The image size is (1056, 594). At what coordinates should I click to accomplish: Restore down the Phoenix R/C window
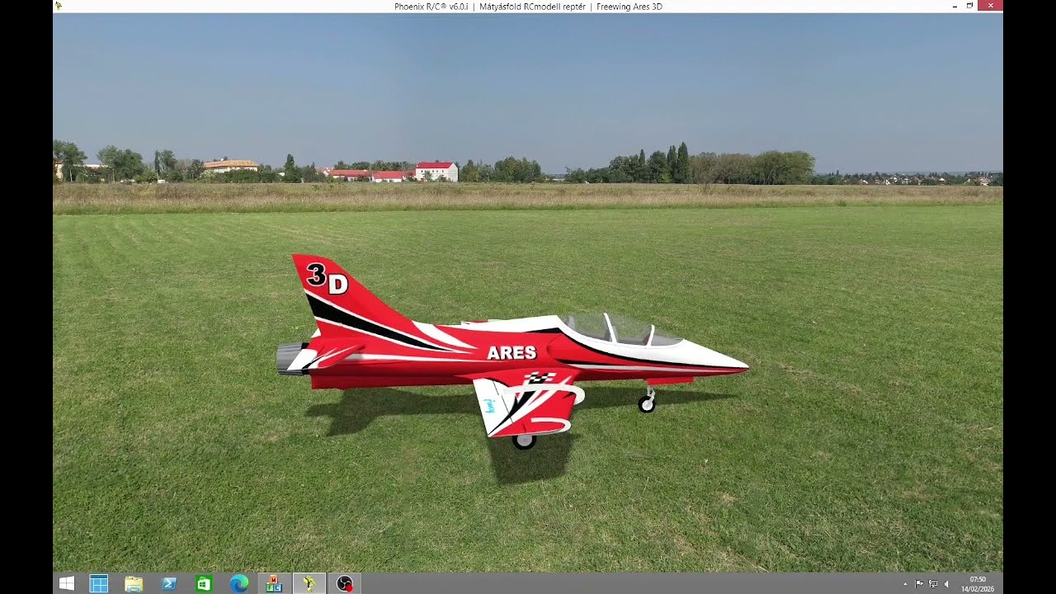pyautogui.click(x=969, y=6)
